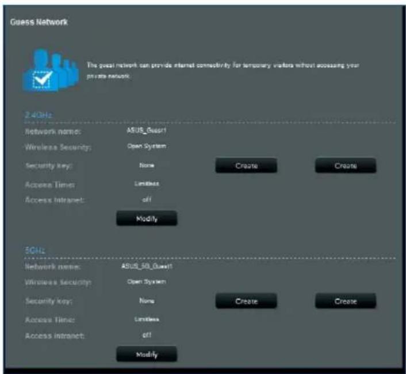Viewport: 406px width, 374px height.
Task: Click the 5GHz section heading
Action: (x=35, y=250)
